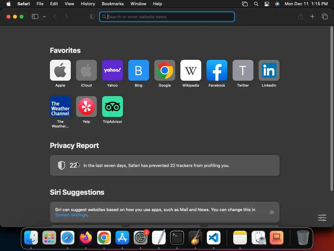Screen dimensions: 334x251
Task: Open the Trash in the Dock
Action: click(x=303, y=238)
